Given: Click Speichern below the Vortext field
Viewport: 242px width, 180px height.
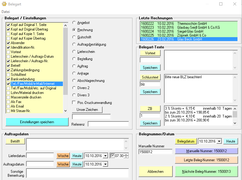Looking at the screenshot, I should [x=150, y=68].
